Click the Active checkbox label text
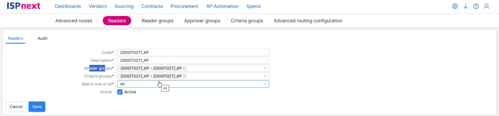 pyautogui.click(x=130, y=92)
